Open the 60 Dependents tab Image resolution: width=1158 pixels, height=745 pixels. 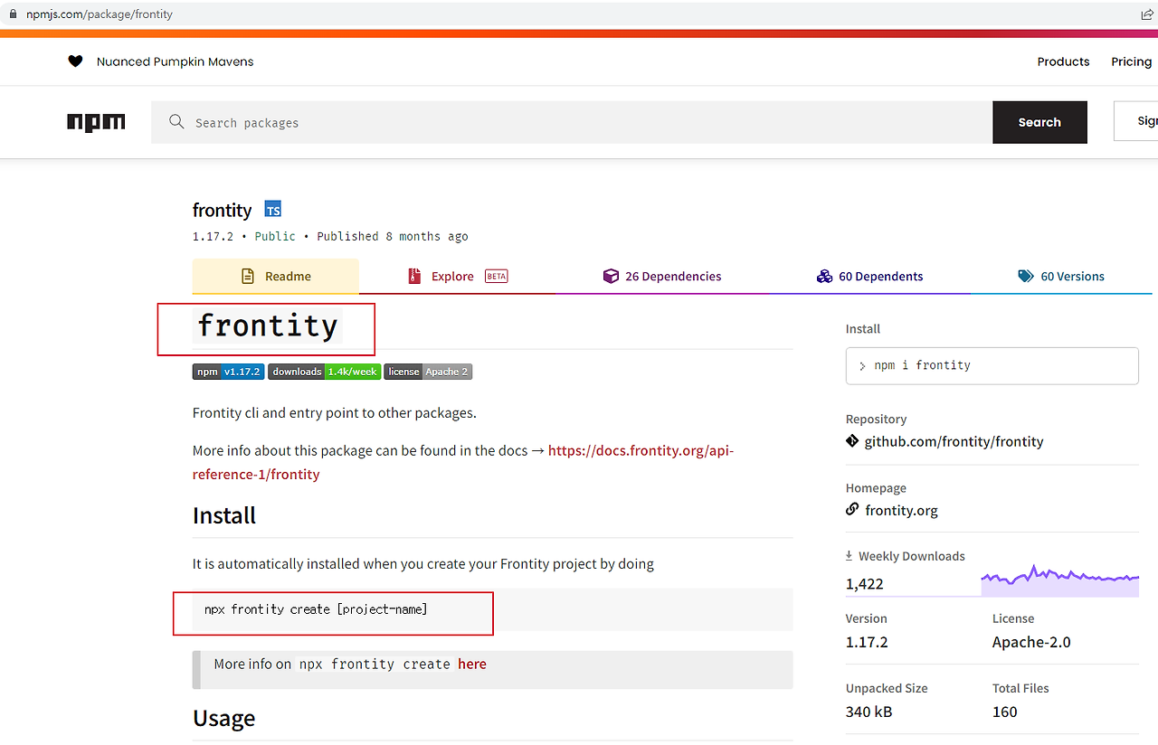click(869, 277)
